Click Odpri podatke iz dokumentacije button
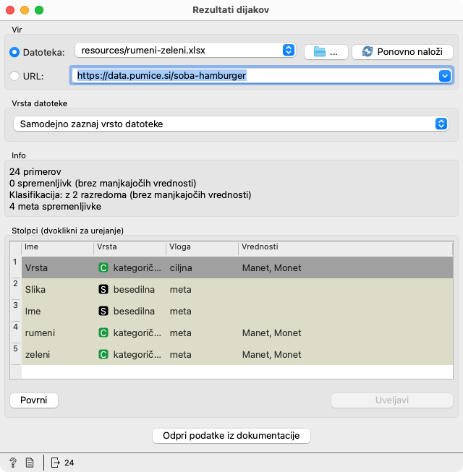Screen dimensions: 463x472 point(231,436)
